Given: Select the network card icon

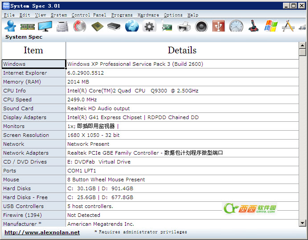Looking at the screenshot, I should click(167, 26).
